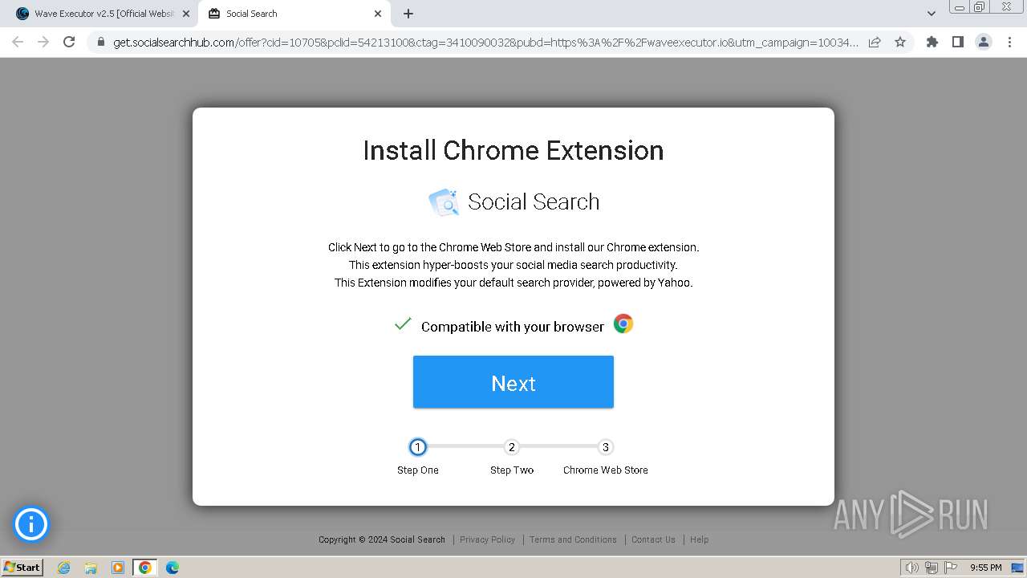Select step 2 circle in progress

click(512, 447)
